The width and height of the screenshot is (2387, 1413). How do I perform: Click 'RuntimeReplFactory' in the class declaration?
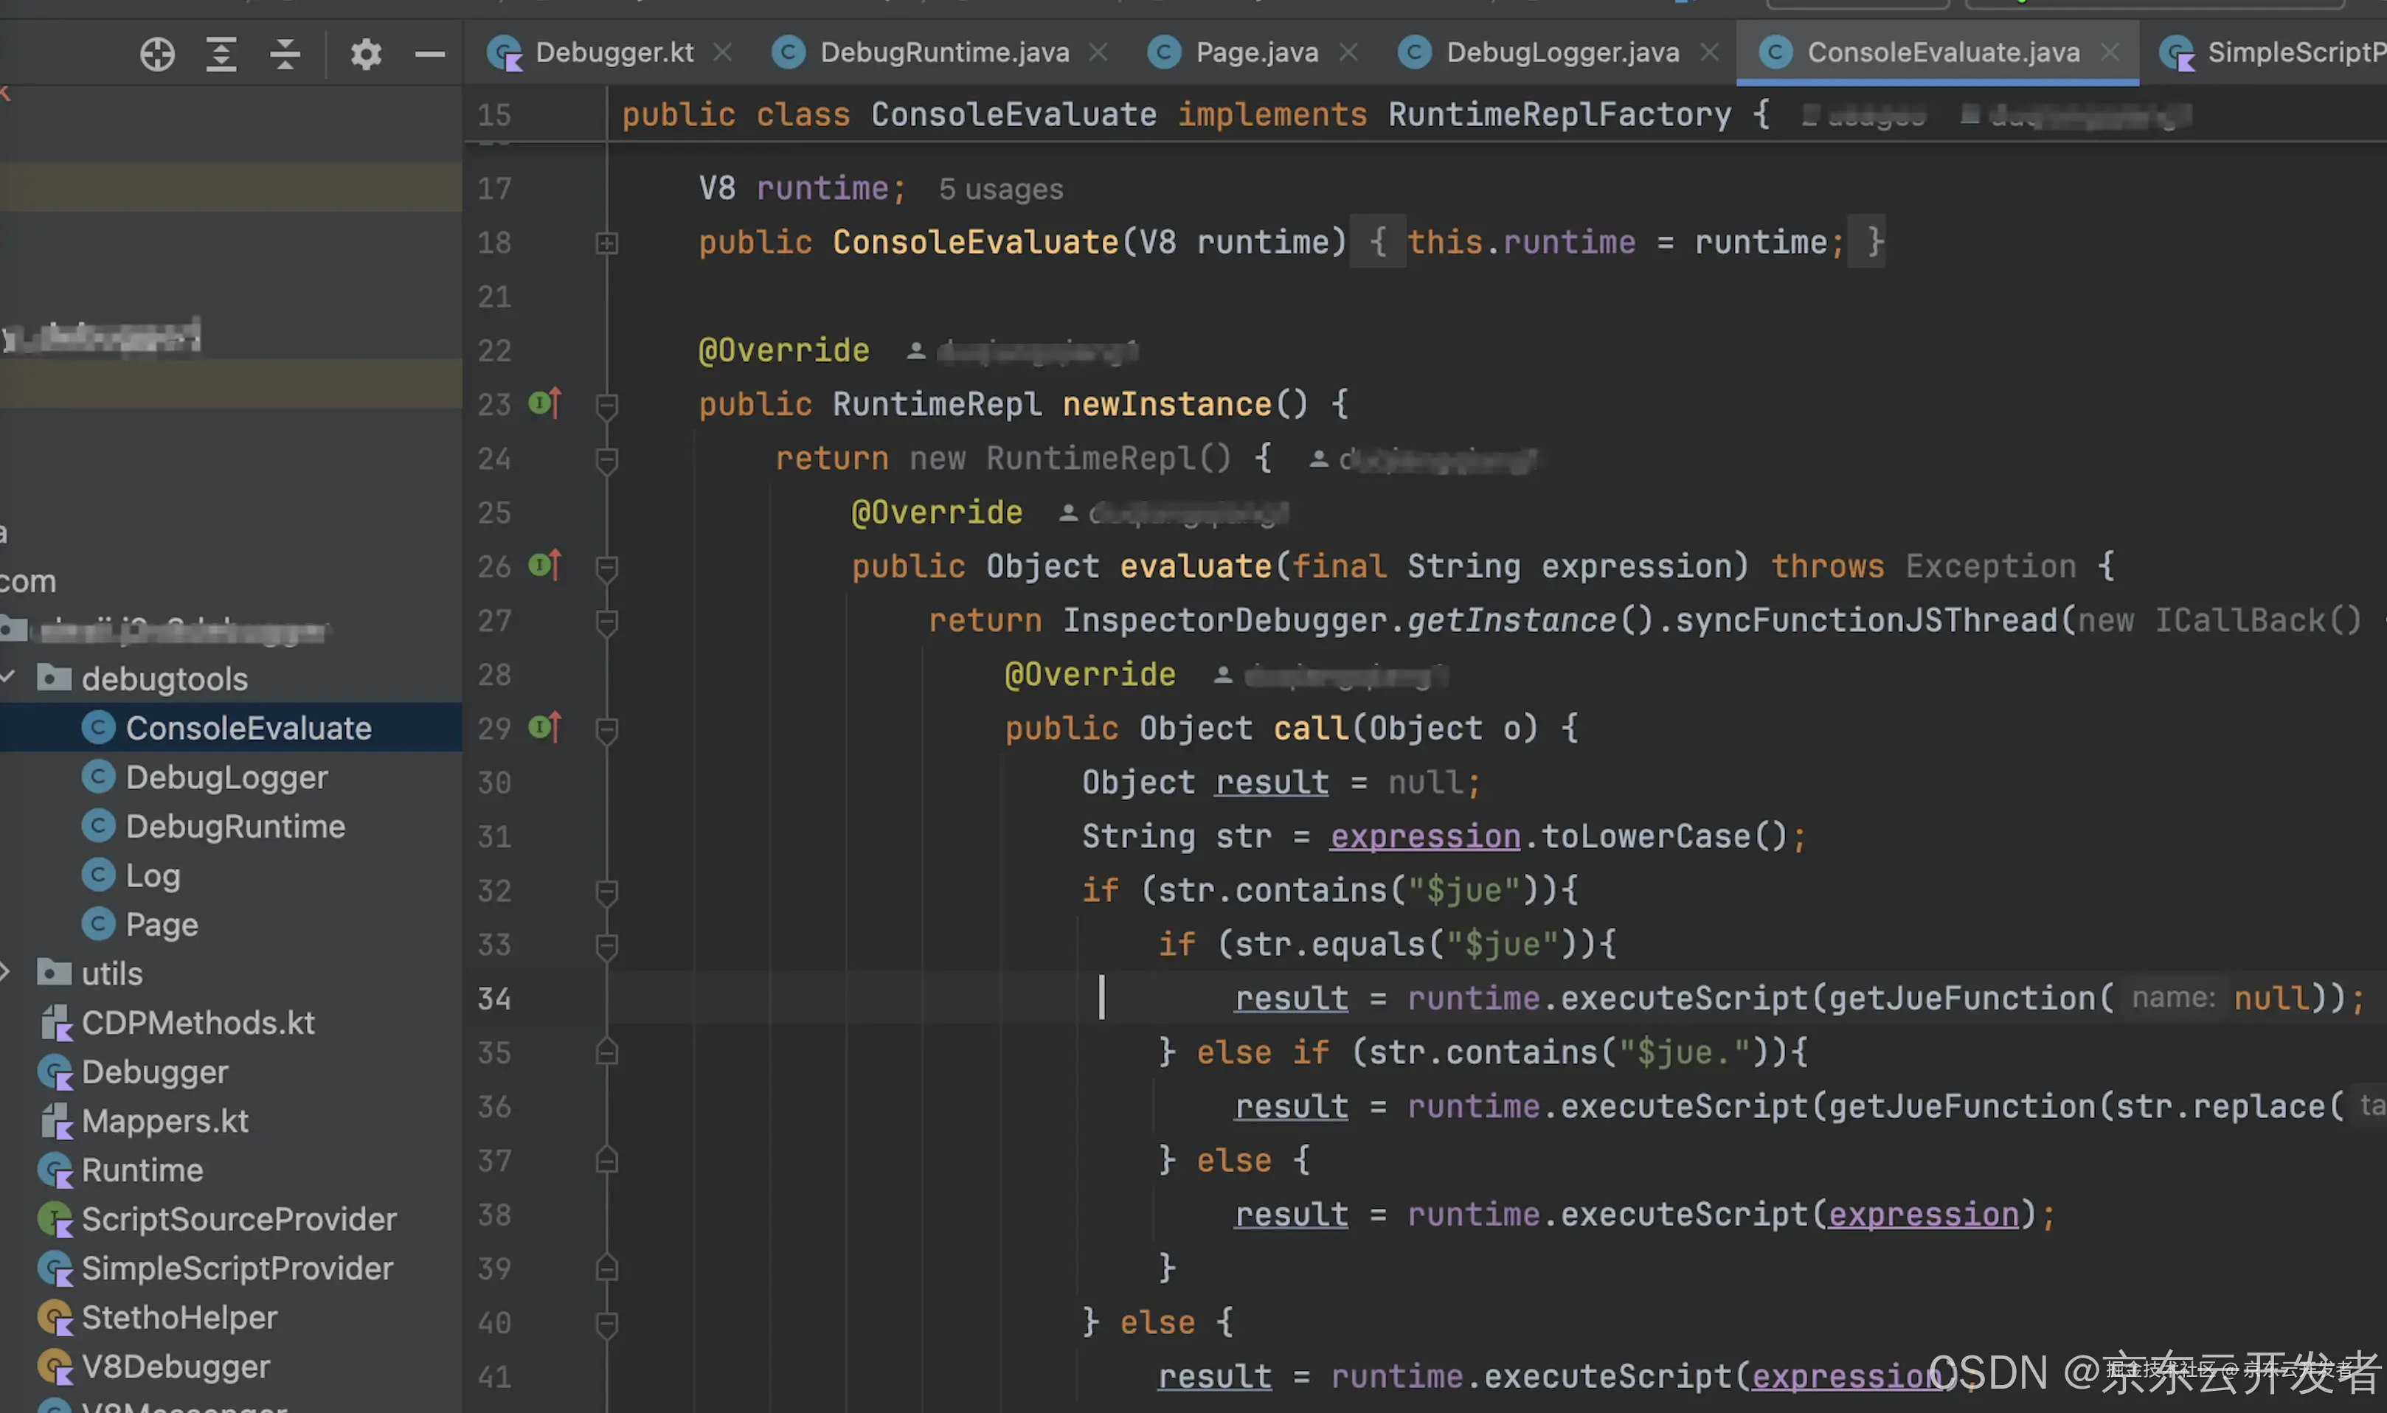click(x=1559, y=114)
